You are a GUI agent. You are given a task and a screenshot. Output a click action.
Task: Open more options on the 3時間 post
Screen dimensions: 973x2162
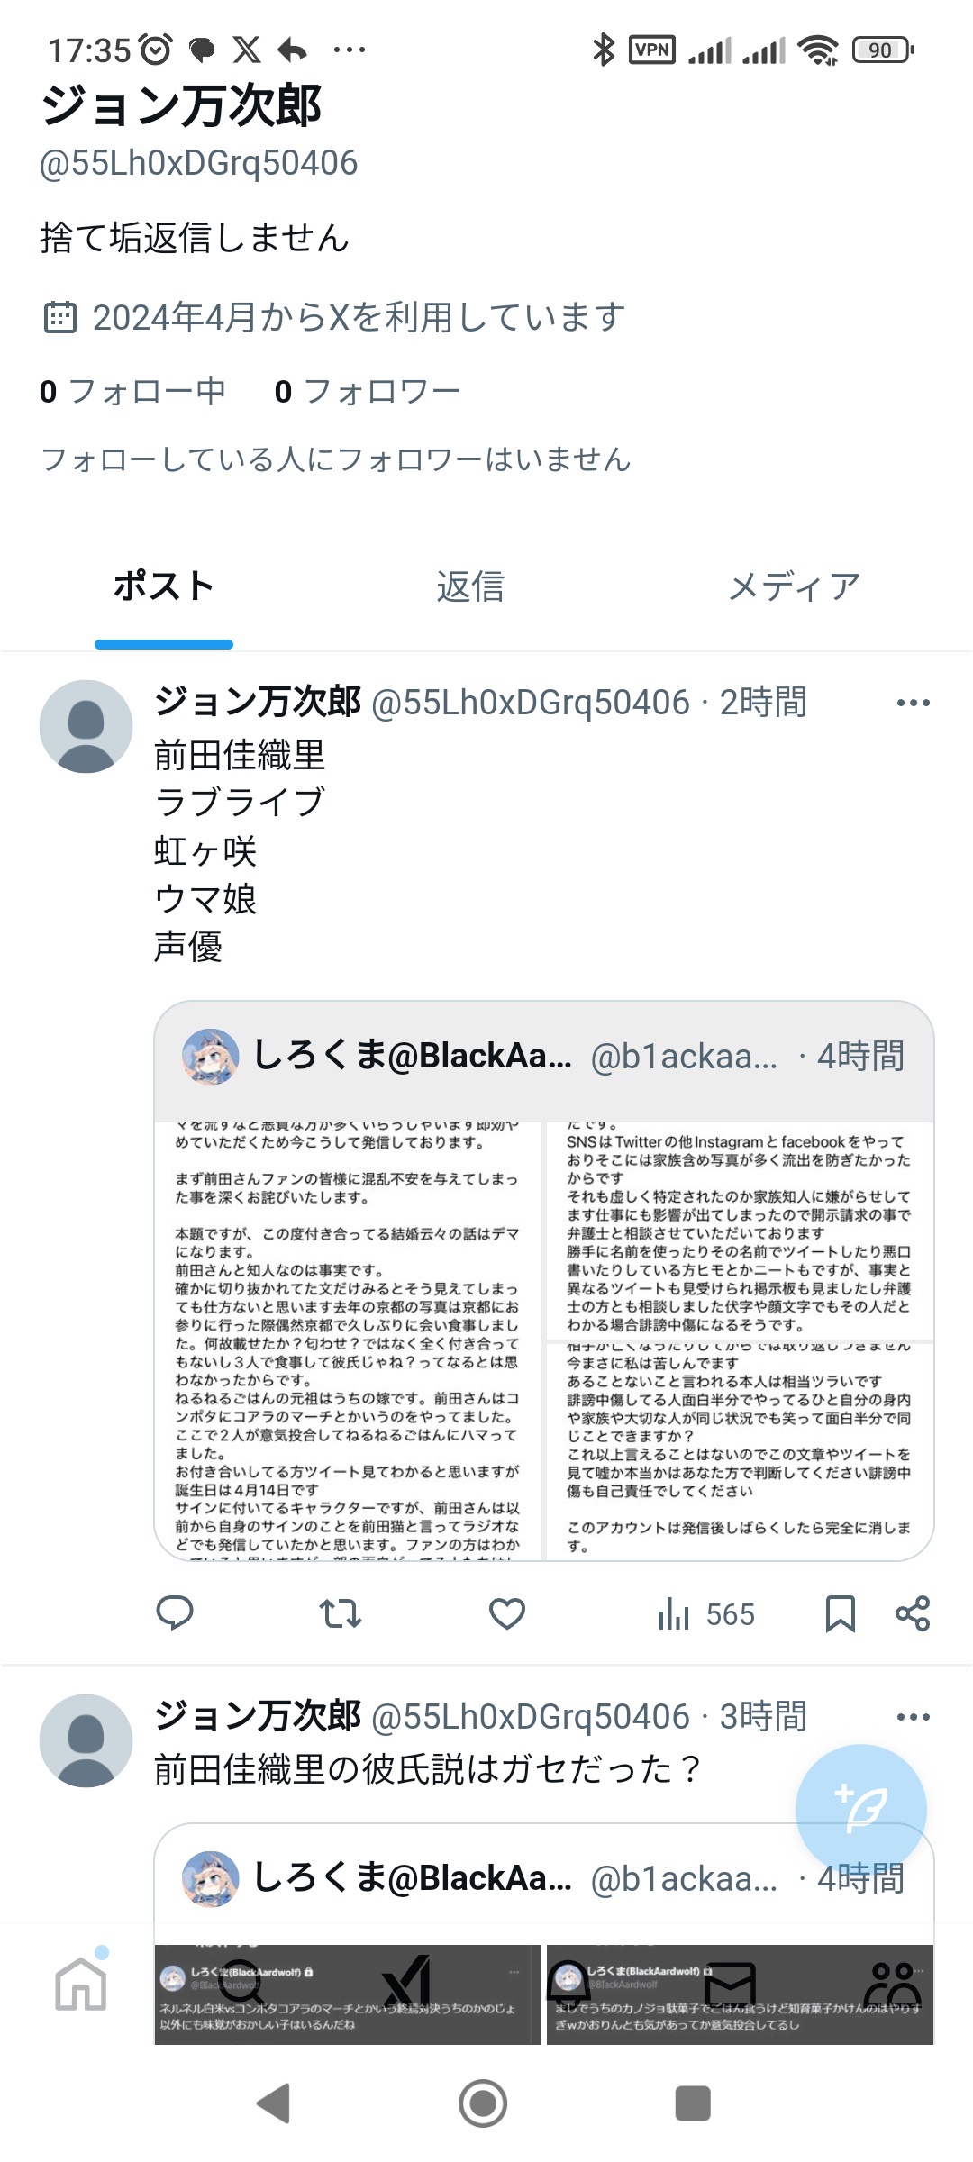914,1717
